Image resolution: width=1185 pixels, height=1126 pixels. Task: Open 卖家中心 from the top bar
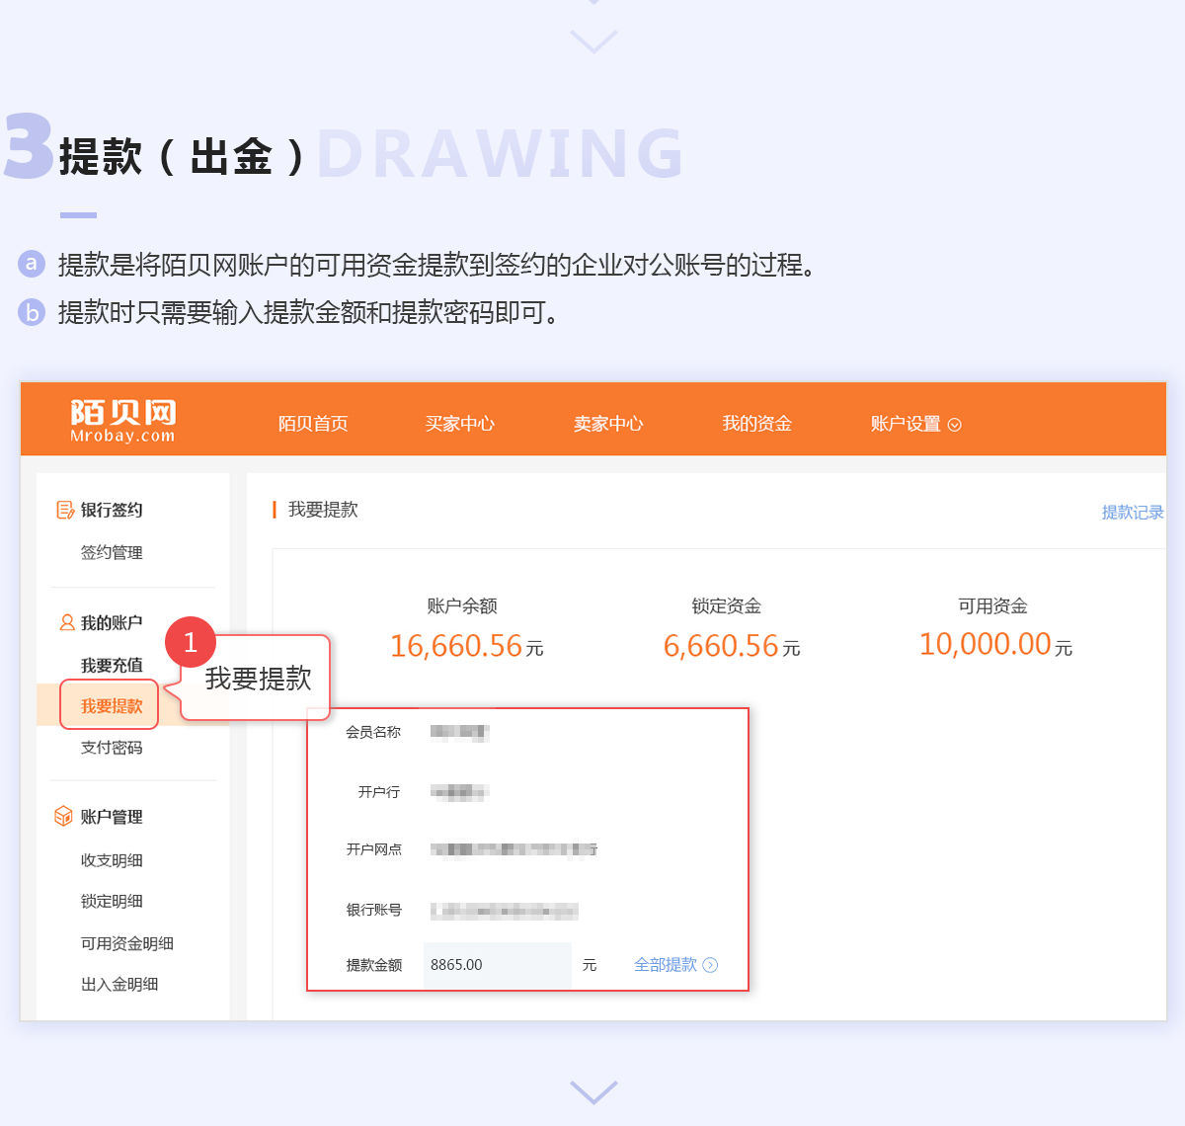click(x=608, y=424)
